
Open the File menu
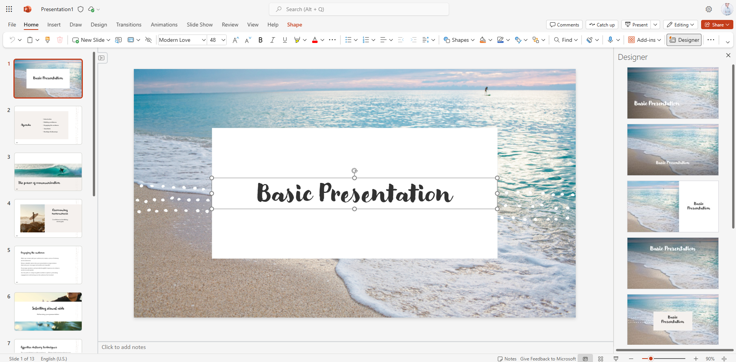point(12,25)
